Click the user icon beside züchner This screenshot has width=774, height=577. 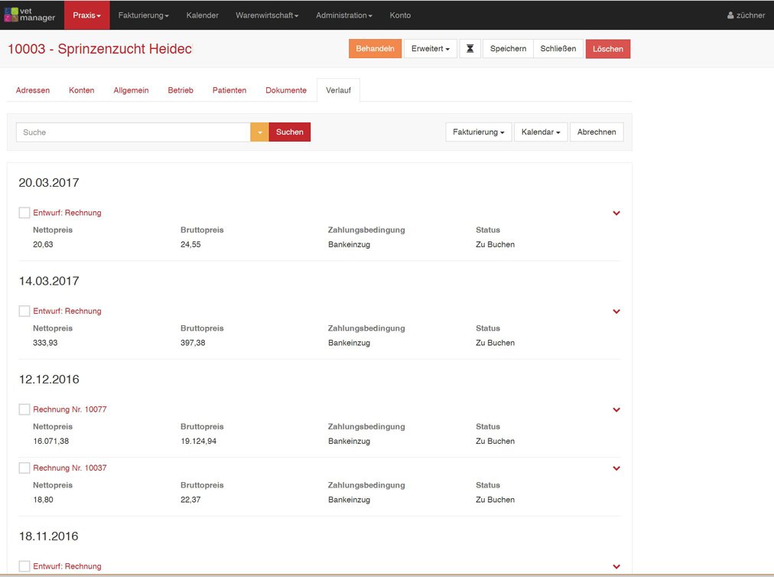pos(730,15)
